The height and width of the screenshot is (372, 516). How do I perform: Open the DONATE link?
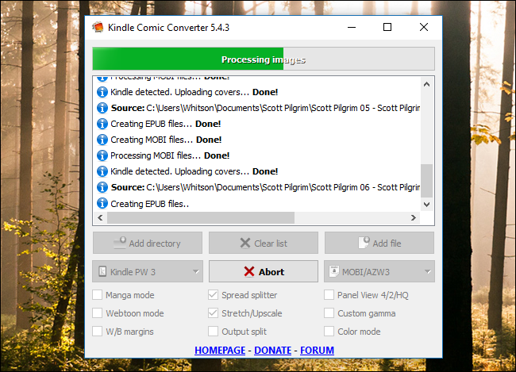point(273,351)
